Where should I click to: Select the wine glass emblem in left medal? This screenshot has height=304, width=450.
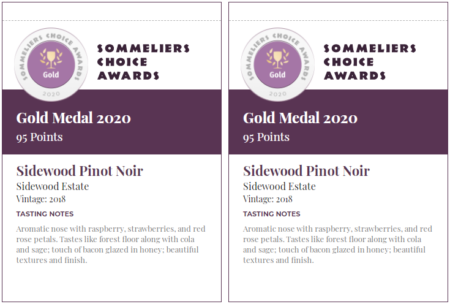click(x=51, y=59)
